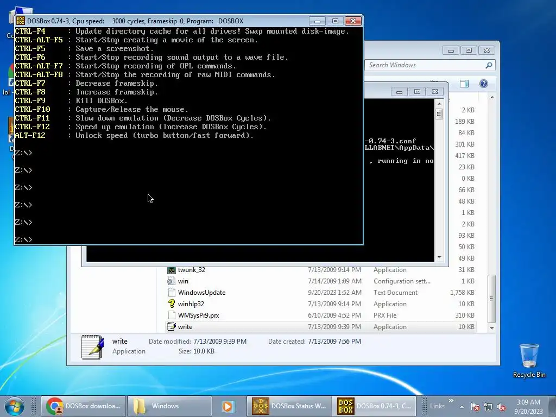Select the win configuration file icon
The image size is (556, 417).
coord(172,281)
